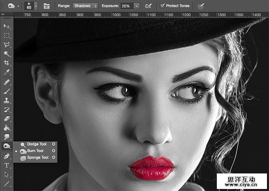Uncheck the Protect Tones checkbox
The height and width of the screenshot is (191, 269).
(x=163, y=6)
